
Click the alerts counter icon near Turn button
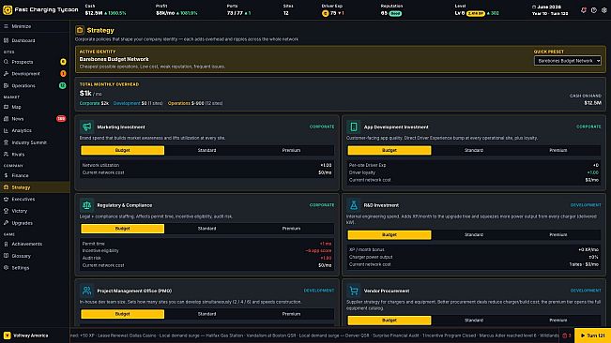point(567,336)
